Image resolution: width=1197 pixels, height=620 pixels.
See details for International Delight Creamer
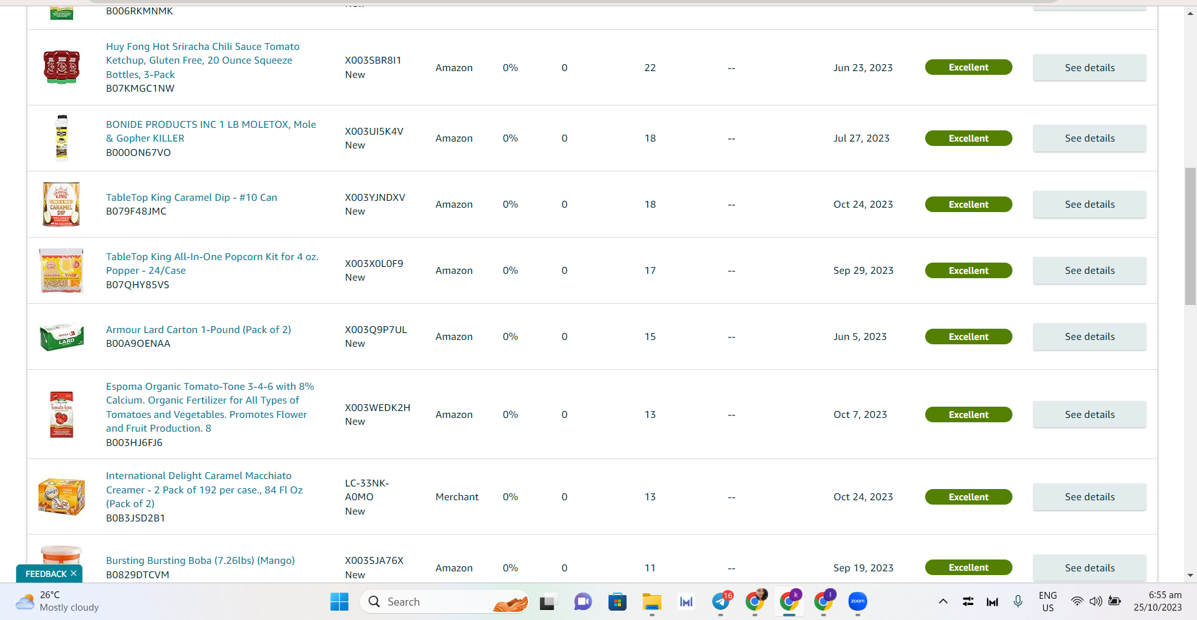coord(1089,496)
